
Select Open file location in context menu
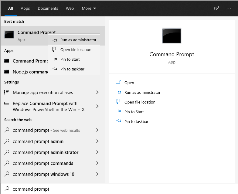[x=76, y=49]
